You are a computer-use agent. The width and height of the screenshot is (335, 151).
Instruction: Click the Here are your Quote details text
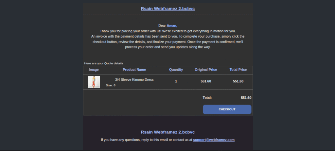click(x=103, y=63)
